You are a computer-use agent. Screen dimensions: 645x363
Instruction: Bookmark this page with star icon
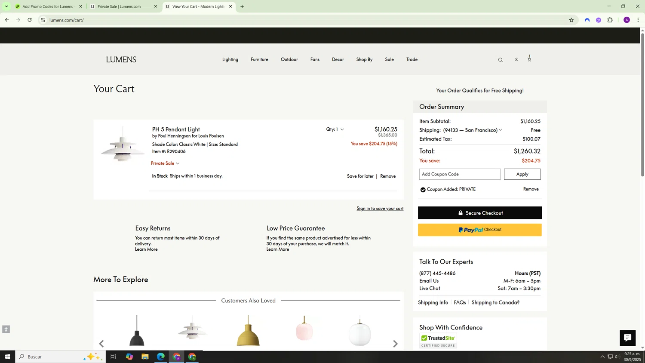(571, 20)
